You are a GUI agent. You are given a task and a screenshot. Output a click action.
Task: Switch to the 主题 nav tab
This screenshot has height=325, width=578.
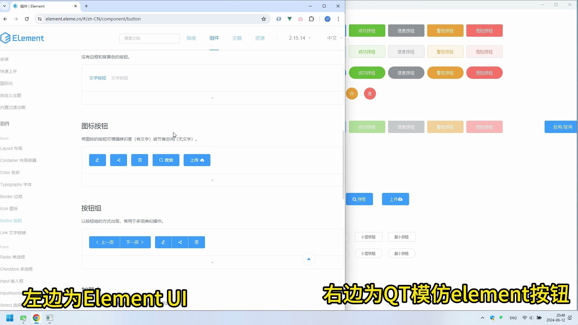pyautogui.click(x=237, y=38)
